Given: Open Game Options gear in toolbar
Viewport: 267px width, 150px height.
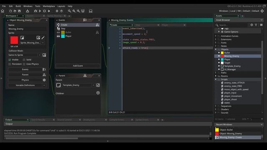Looking at the screenshot, I should tap(57, 11).
